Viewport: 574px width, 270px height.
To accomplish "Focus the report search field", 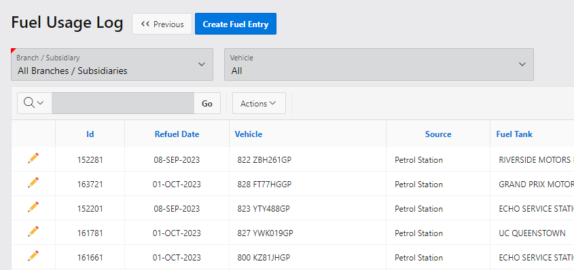I will (123, 103).
